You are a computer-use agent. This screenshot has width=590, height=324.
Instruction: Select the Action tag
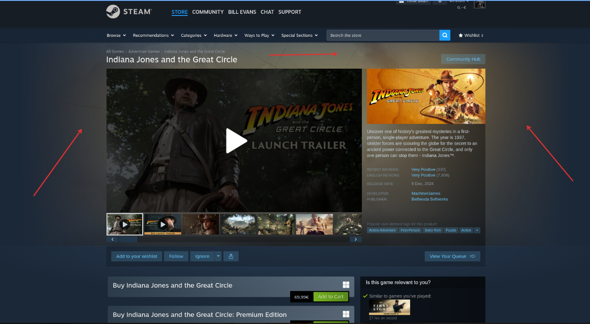[x=466, y=230]
